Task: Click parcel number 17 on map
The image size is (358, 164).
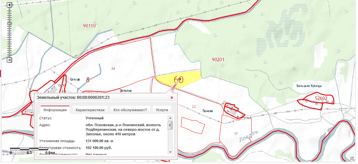Action: 236,134
